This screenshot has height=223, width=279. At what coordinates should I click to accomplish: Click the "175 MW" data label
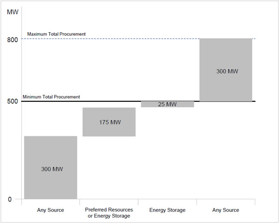110,122
